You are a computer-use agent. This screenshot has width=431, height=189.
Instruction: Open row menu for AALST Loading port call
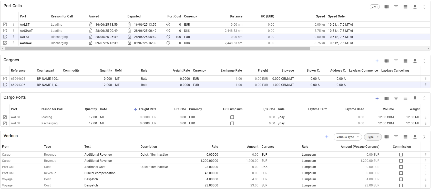pyautogui.click(x=14, y=24)
